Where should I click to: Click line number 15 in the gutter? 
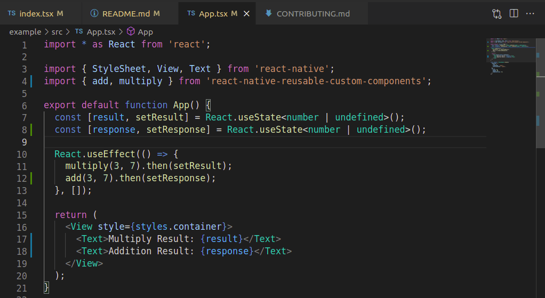click(21, 215)
